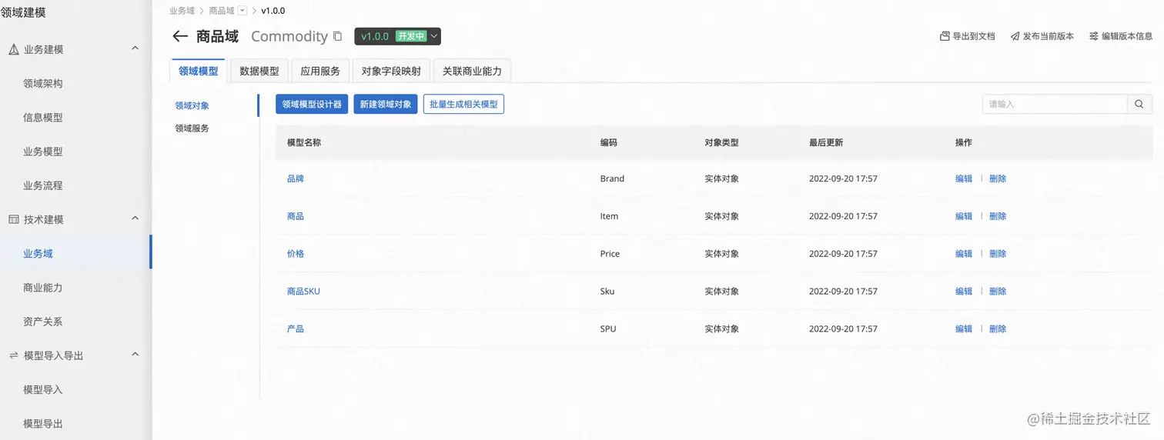Open the 价格 model link
The image size is (1164, 440).
tap(296, 254)
